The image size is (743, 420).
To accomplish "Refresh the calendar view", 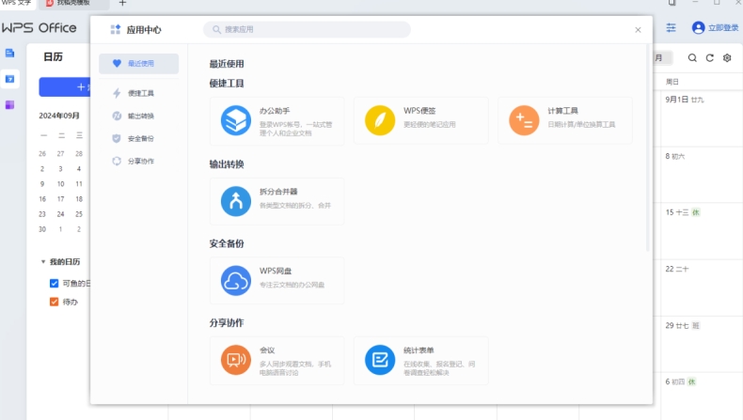I will click(710, 57).
